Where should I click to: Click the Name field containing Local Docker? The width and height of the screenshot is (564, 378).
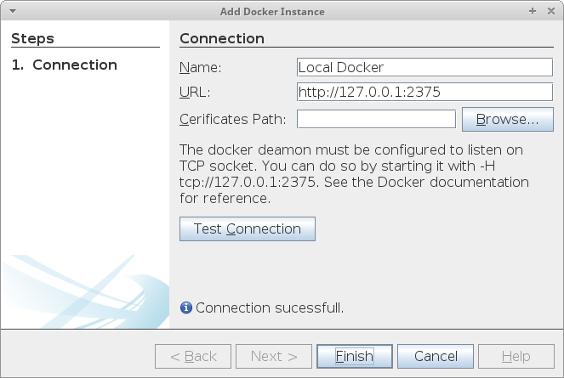[x=424, y=67]
